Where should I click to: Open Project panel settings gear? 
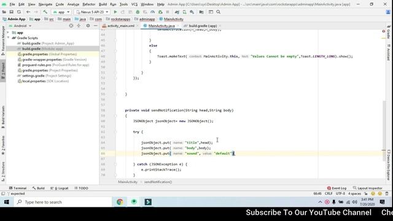pos(88,26)
